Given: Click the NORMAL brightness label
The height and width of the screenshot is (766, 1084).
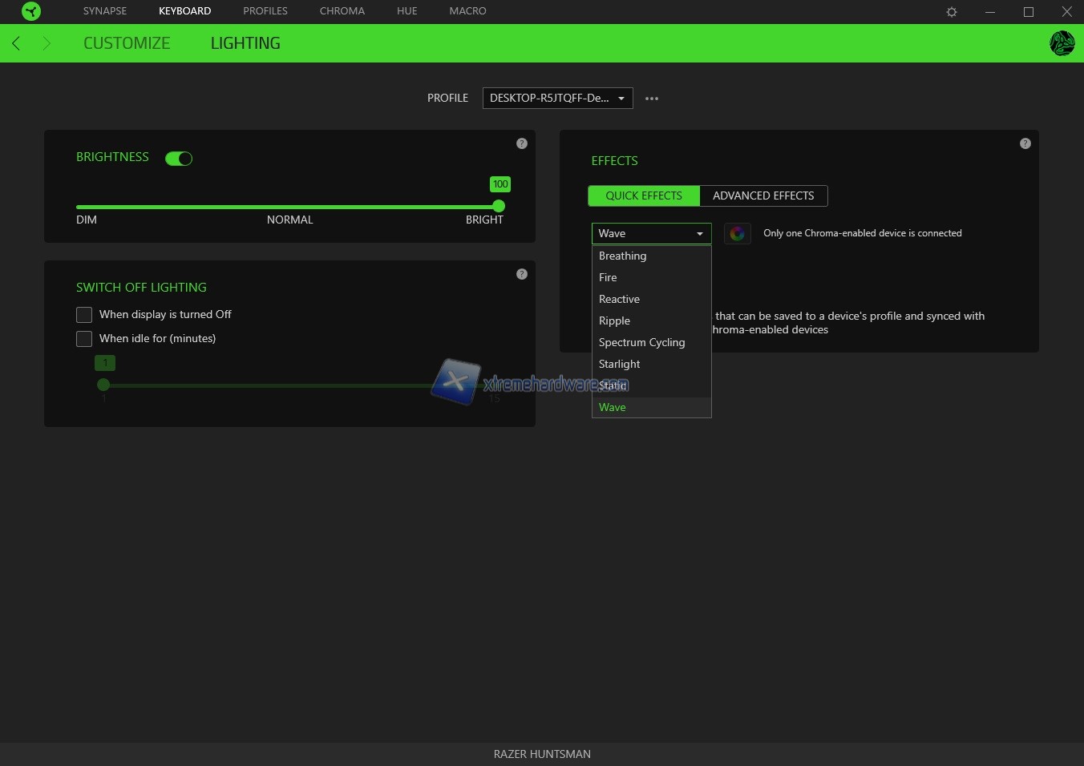Looking at the screenshot, I should tap(290, 220).
